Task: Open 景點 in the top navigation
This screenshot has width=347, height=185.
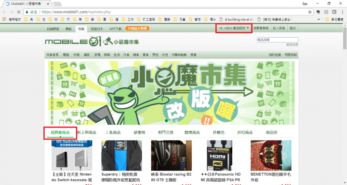Action: 68,28
